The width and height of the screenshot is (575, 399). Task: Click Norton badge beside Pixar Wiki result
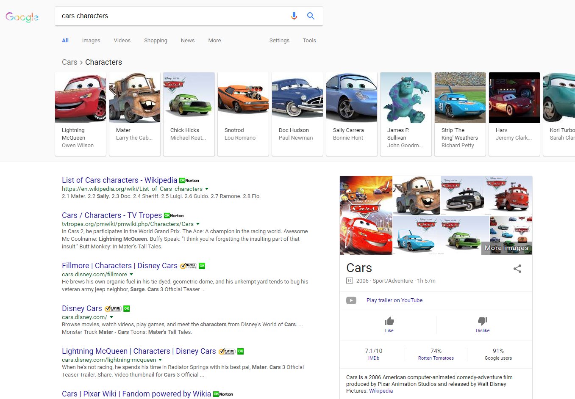223,394
